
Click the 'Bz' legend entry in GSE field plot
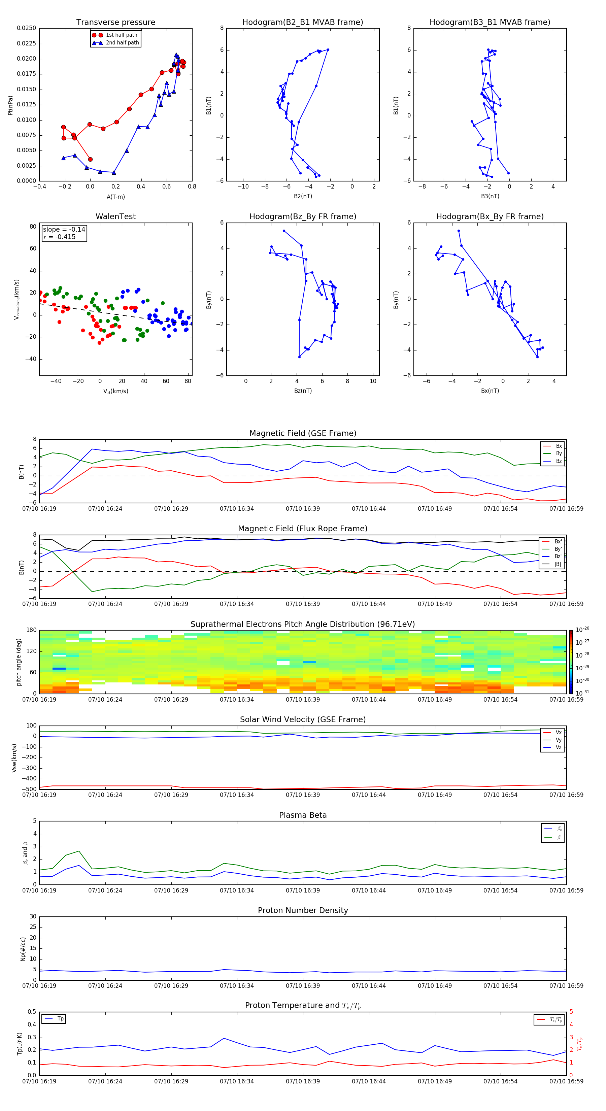tap(553, 461)
